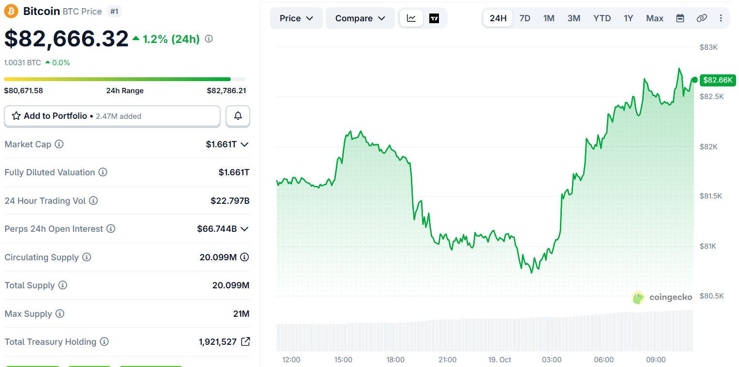
Task: Click the volume bars under the chart
Action: pos(485,331)
